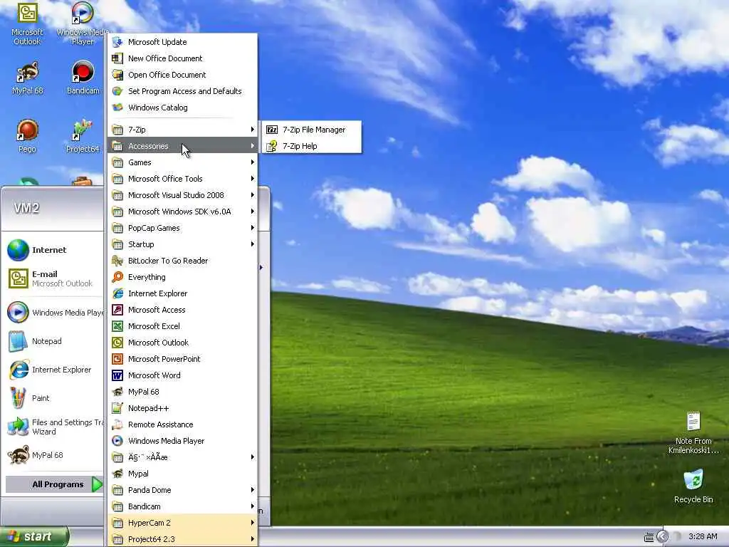
Task: Click the Windows Catalog icon
Action: pyautogui.click(x=117, y=108)
